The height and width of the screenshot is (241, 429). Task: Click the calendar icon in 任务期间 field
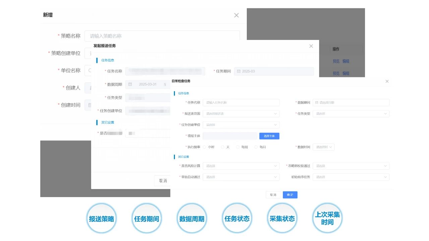(239, 71)
